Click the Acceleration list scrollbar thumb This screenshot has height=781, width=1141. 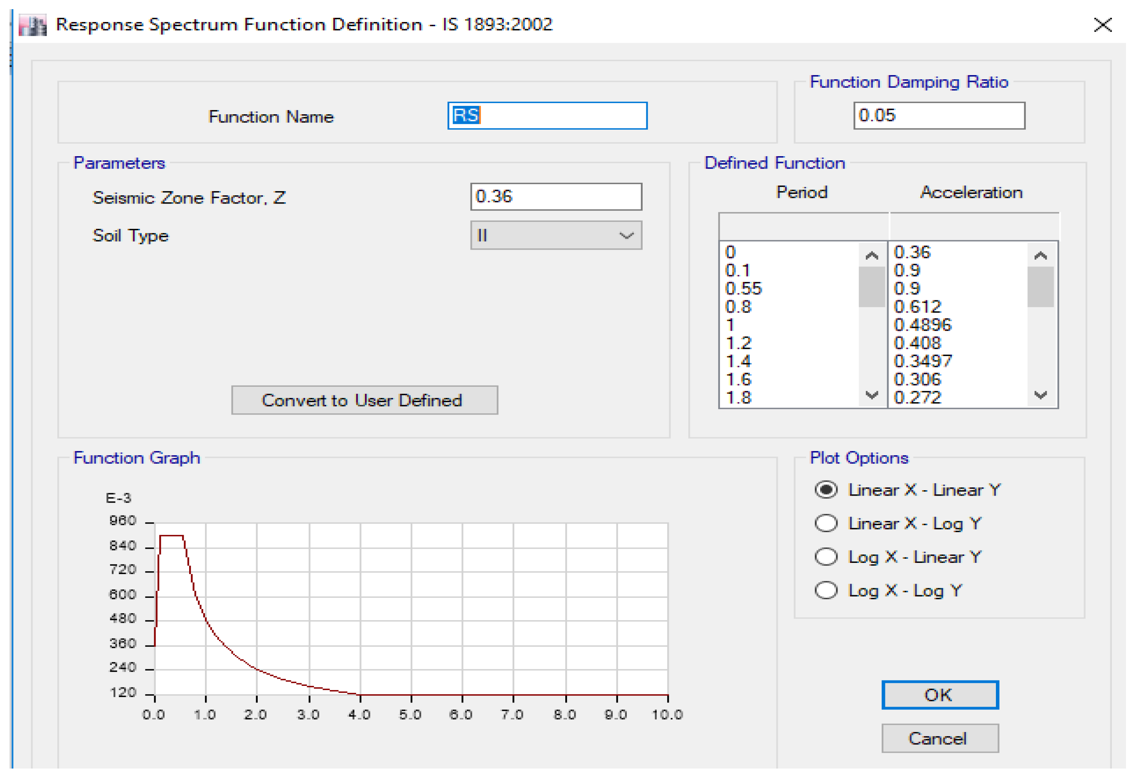pyautogui.click(x=1040, y=287)
